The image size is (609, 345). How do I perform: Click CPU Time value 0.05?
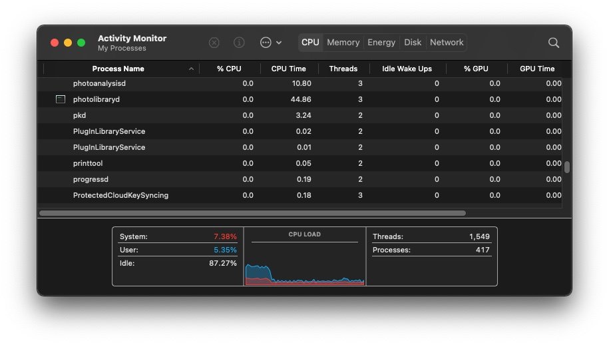[304, 163]
